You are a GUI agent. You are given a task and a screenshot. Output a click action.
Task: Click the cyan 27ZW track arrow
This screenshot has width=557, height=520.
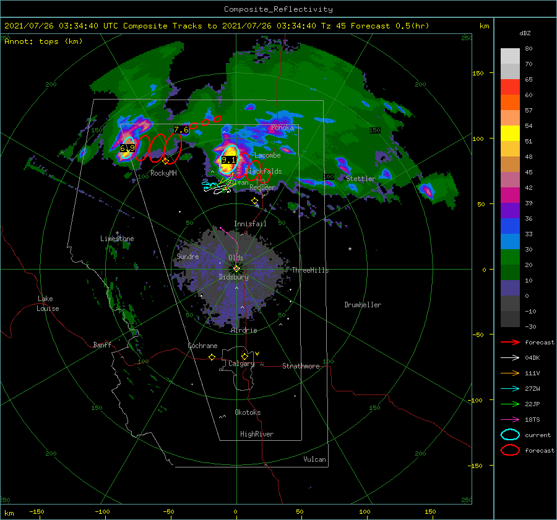click(x=510, y=389)
